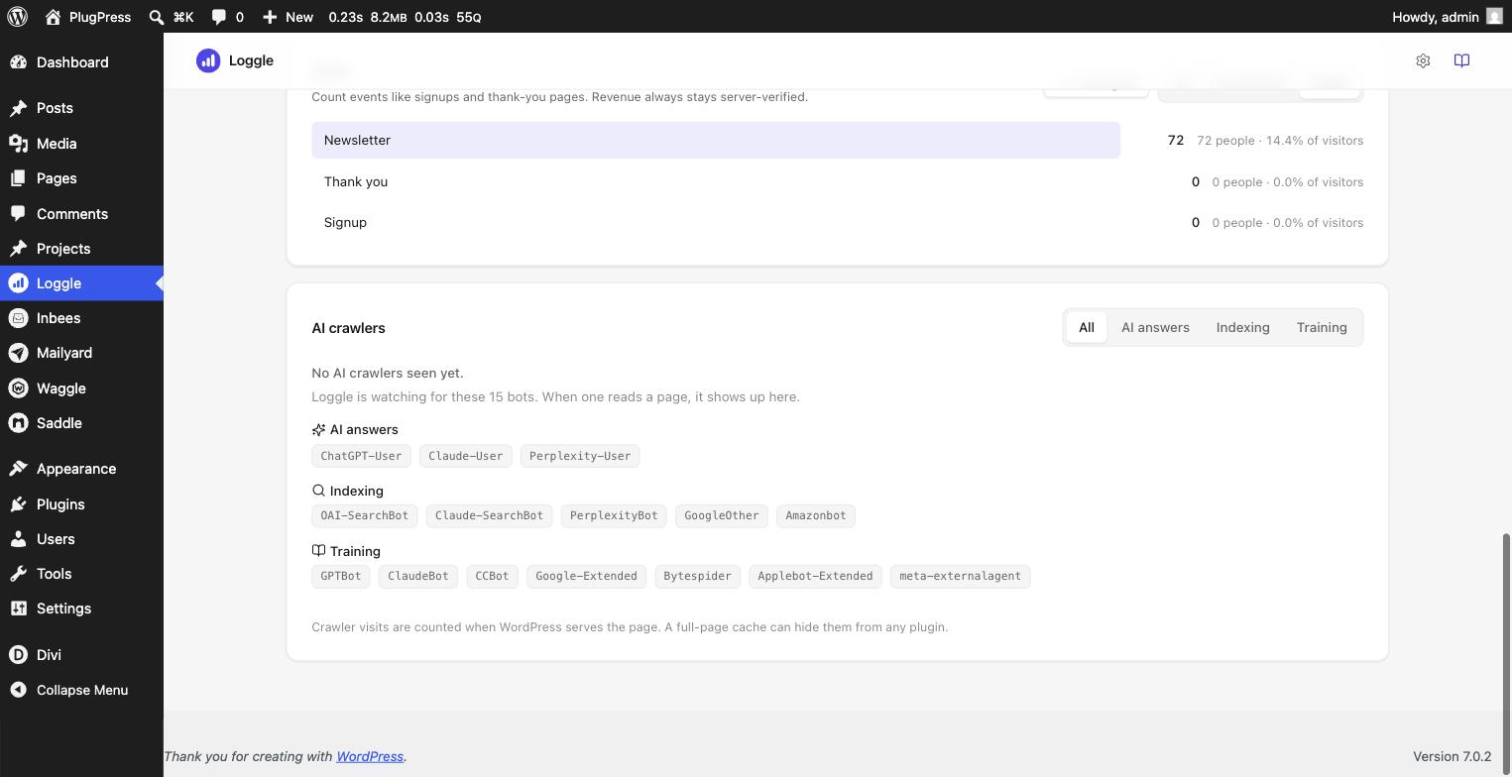This screenshot has width=1512, height=777.
Task: Click the New text in admin bar
Action: coord(298,17)
